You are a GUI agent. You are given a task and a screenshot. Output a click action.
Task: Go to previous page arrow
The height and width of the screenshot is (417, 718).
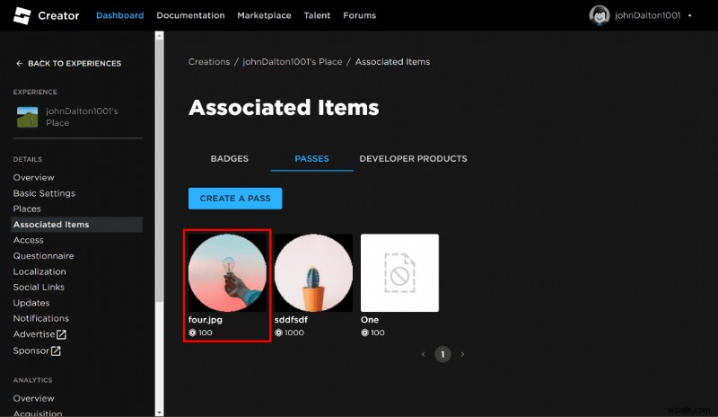[x=423, y=354]
